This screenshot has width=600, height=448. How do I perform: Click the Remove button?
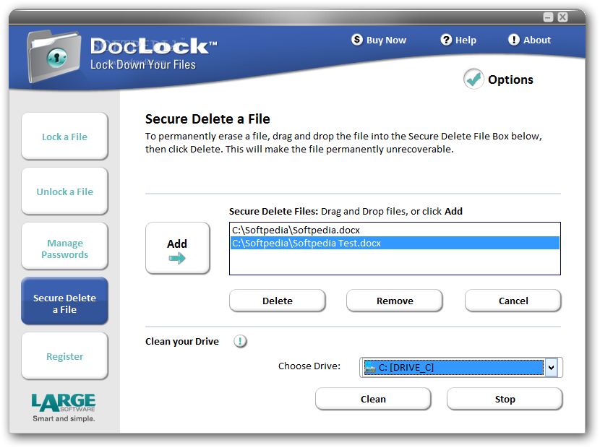click(x=395, y=301)
